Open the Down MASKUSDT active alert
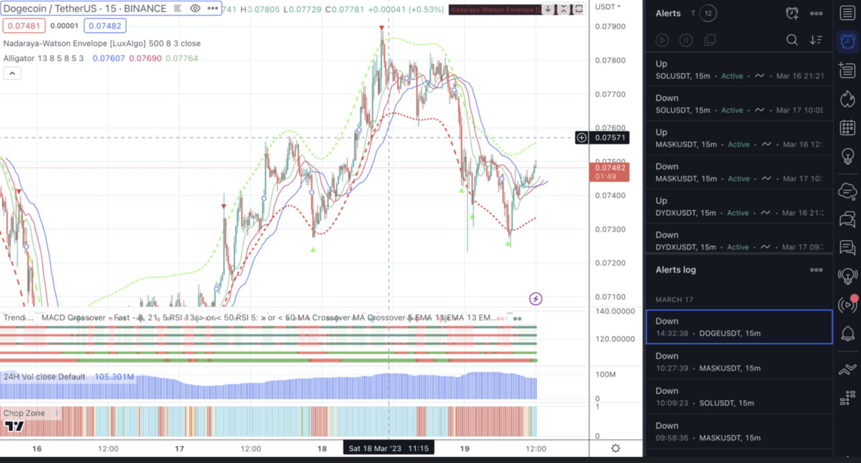This screenshot has width=861, height=463. 739,173
